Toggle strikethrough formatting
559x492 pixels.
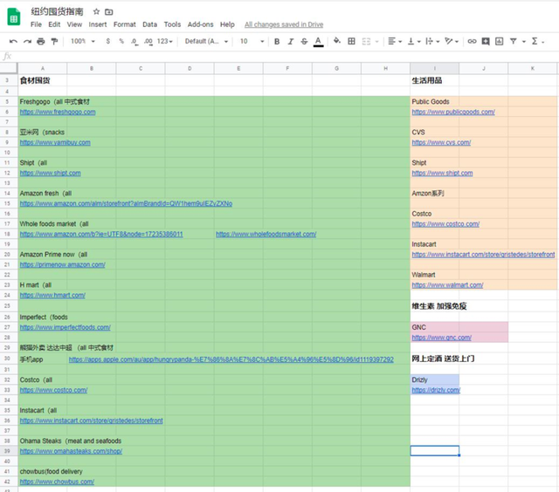tap(304, 42)
